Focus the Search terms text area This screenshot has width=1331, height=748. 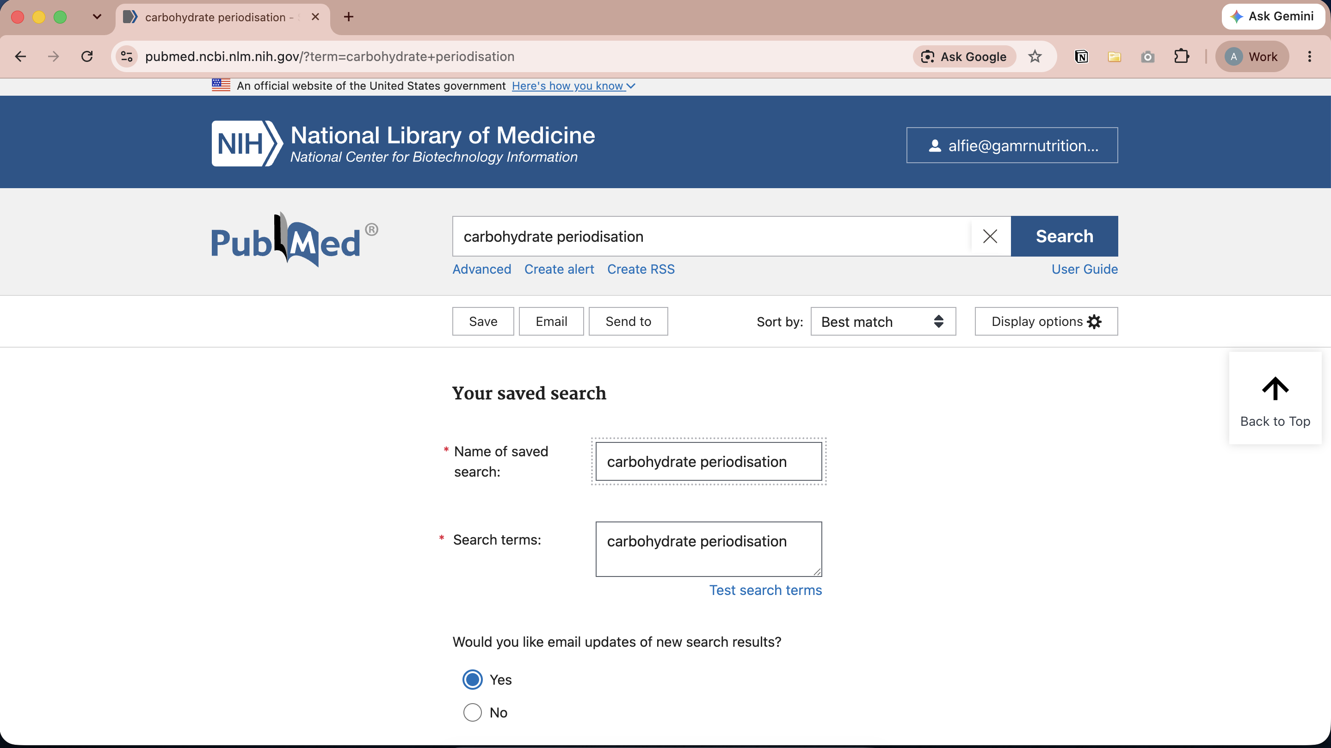[709, 549]
